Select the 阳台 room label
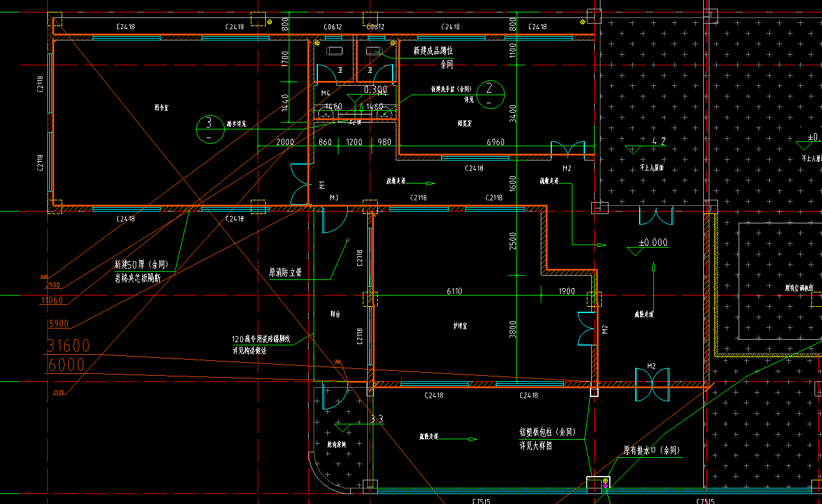 click(x=335, y=315)
